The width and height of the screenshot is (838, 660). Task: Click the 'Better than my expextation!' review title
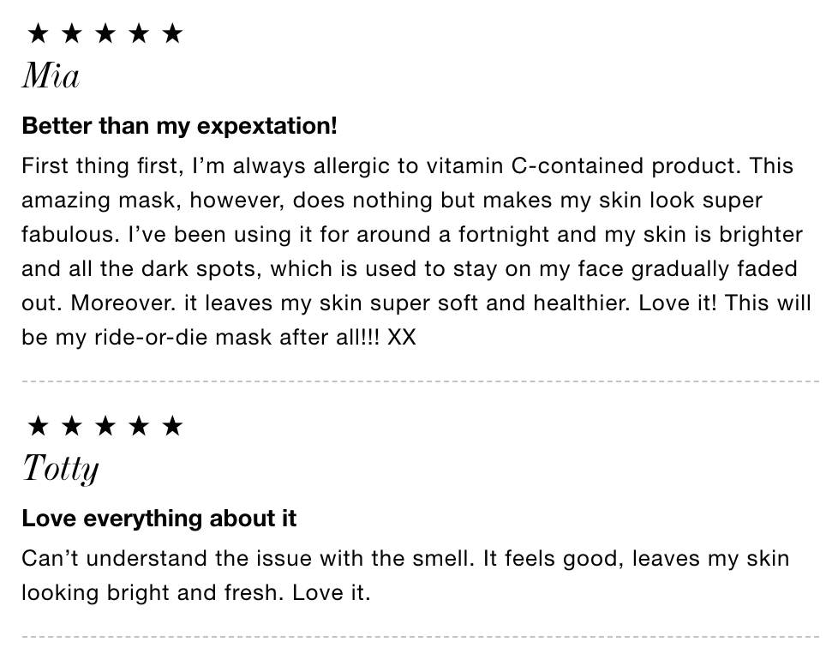click(x=180, y=126)
